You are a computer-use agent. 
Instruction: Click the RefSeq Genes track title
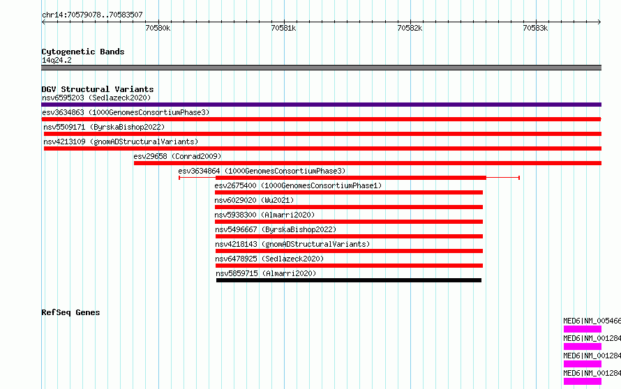pyautogui.click(x=70, y=312)
